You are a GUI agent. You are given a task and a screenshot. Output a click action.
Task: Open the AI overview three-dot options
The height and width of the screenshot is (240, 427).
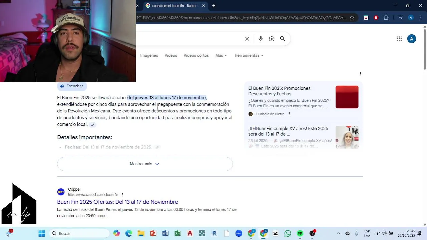[x=360, y=74]
